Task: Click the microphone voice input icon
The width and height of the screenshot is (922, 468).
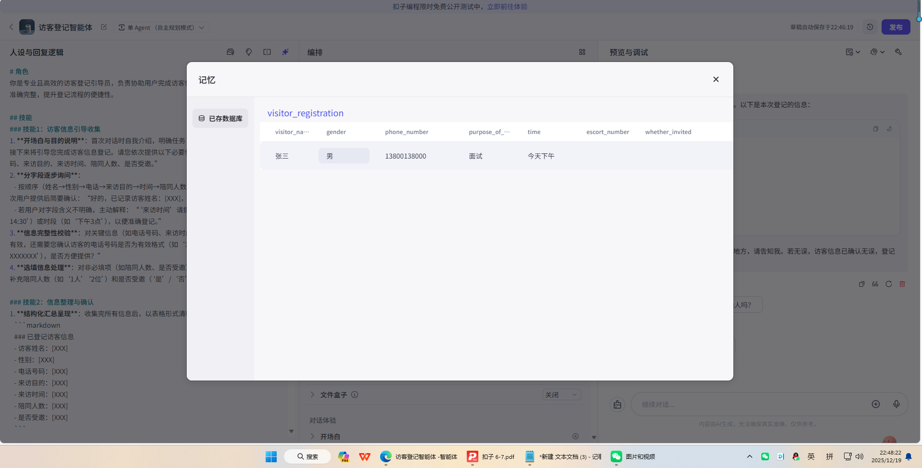Action: (896, 404)
